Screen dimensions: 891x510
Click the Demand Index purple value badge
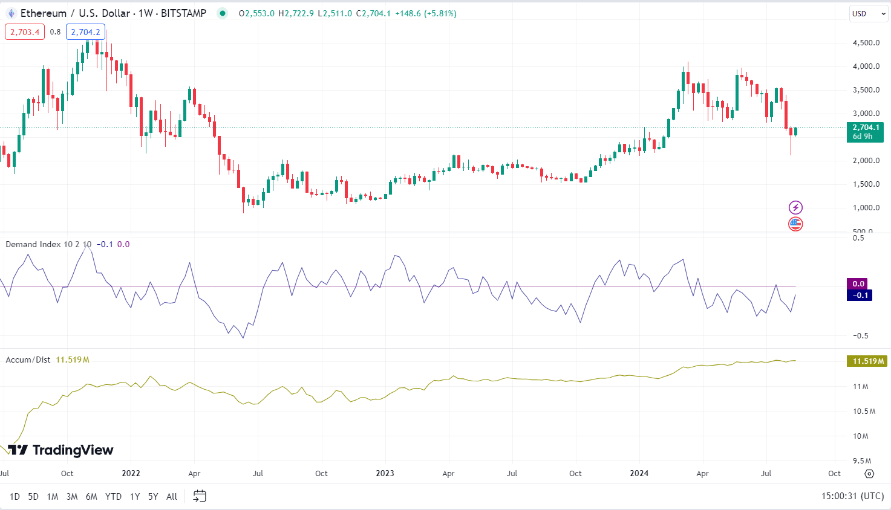coord(858,283)
